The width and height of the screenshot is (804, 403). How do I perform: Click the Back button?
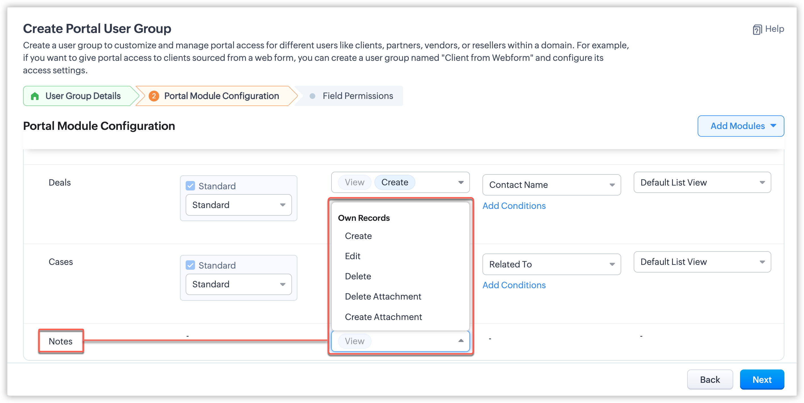coord(709,380)
